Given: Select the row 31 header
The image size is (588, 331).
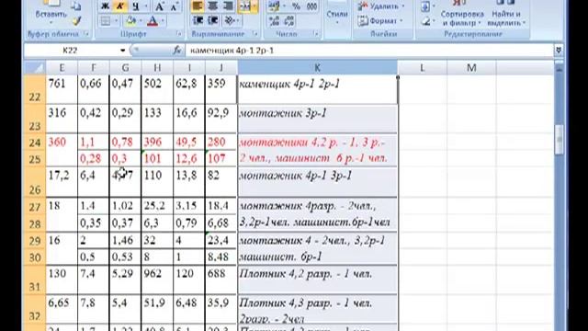Looking at the screenshot, I should (35, 280).
